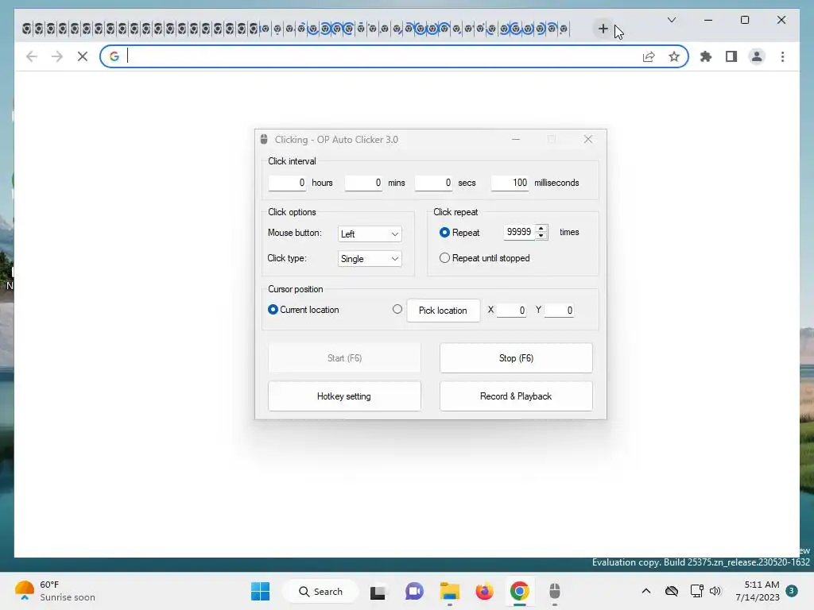Click the Google icon in the address bar
This screenshot has height=610, width=814.
114,56
